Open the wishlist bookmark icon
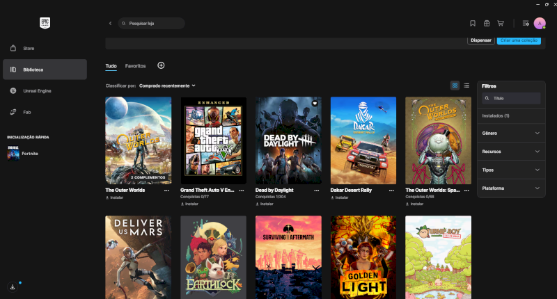557x299 pixels. [x=473, y=24]
